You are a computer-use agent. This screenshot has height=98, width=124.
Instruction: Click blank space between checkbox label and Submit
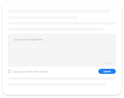coord(73,71)
